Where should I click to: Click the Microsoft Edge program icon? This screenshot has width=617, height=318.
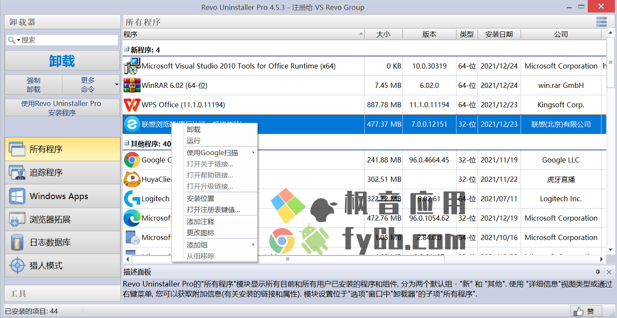pos(132,218)
